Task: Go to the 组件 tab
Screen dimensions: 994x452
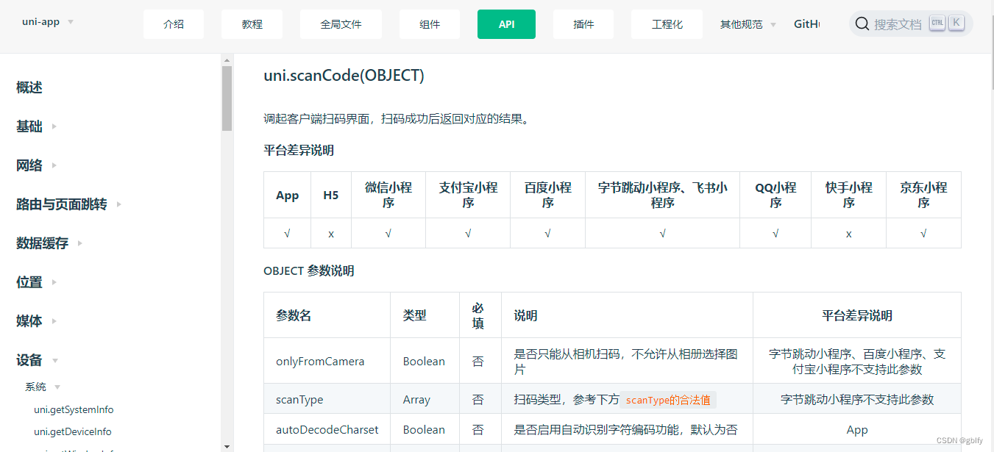Action: click(x=430, y=24)
